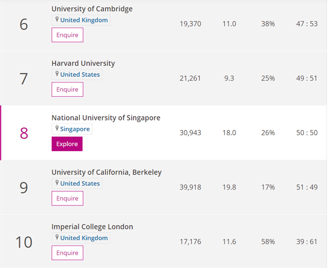The image size is (328, 268).
Task: Follow the United States link under Harvard
Action: point(80,74)
